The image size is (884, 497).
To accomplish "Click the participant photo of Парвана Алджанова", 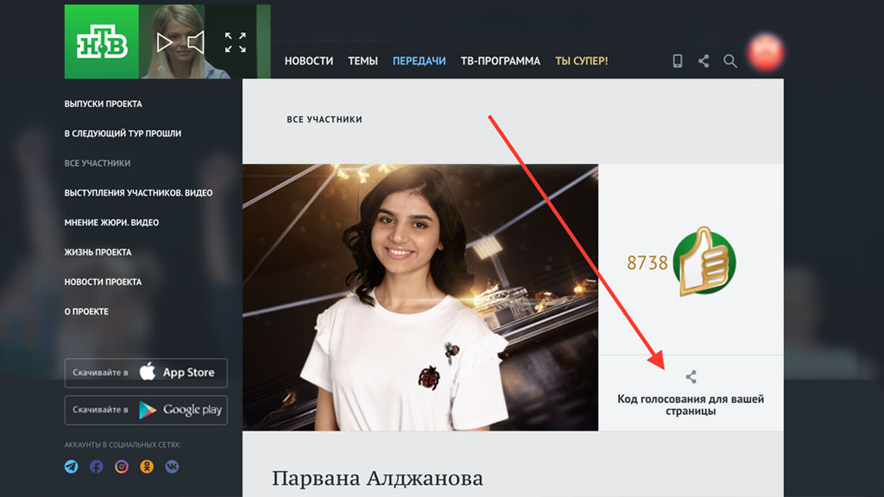I will click(x=420, y=298).
